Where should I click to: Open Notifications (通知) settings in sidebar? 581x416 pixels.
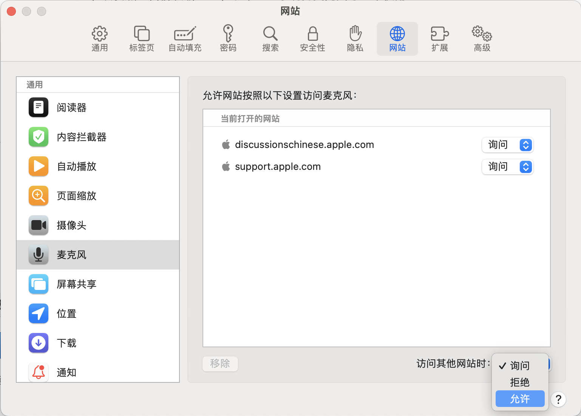66,373
